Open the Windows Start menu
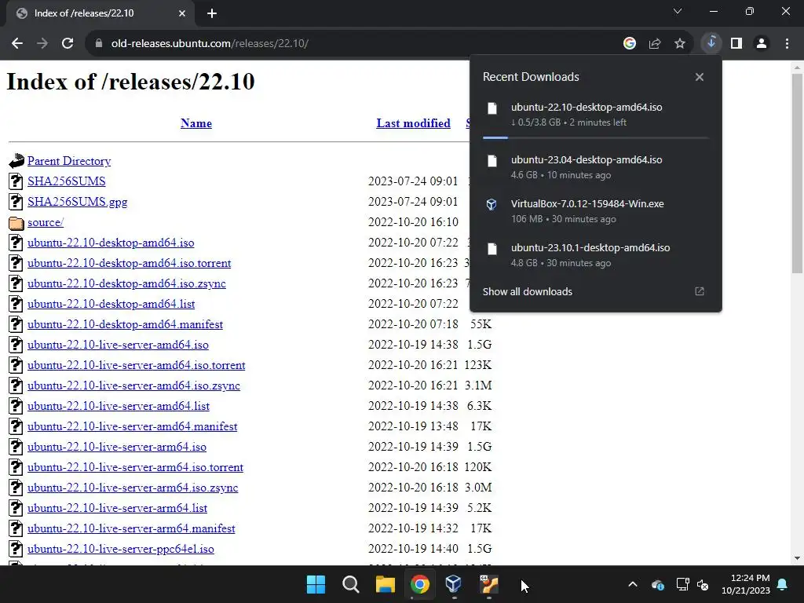This screenshot has height=603, width=804. pos(316,584)
